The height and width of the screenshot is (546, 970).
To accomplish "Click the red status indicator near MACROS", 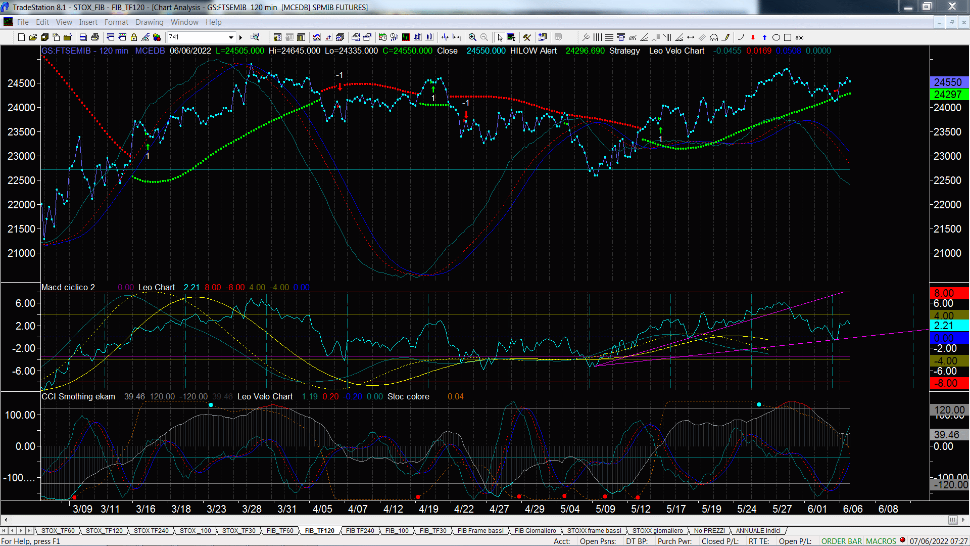I will click(902, 540).
